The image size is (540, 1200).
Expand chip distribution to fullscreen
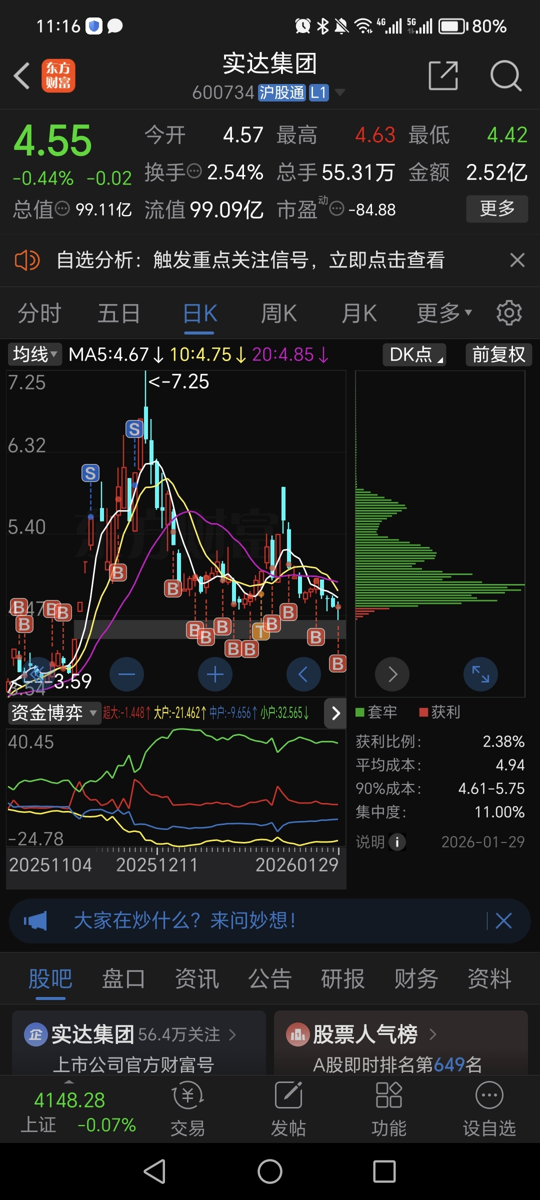pyautogui.click(x=480, y=674)
